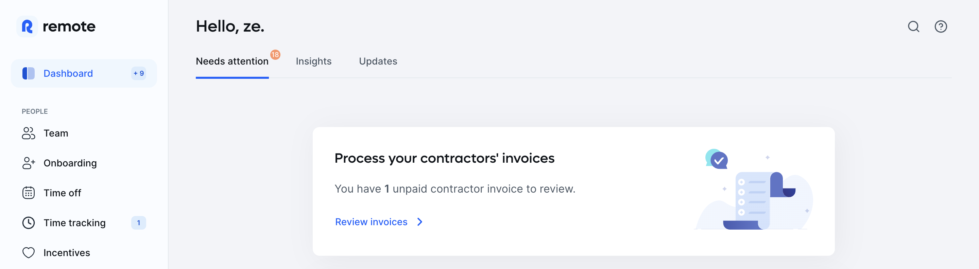
Task: Open the Dashboard page
Action: (68, 73)
